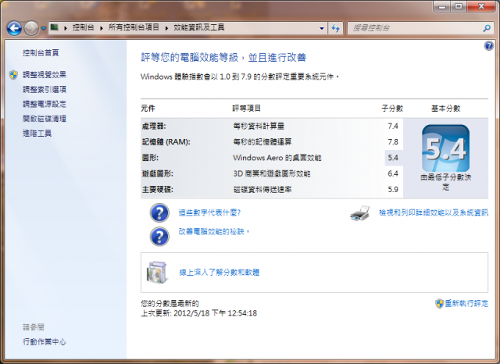Expand arrow after 所有控制台項目 breadcrumb
The height and width of the screenshot is (364, 500).
click(166, 28)
